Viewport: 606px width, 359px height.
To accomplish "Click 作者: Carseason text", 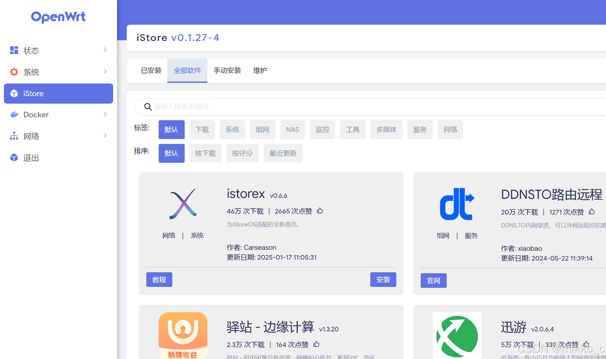I will (252, 248).
